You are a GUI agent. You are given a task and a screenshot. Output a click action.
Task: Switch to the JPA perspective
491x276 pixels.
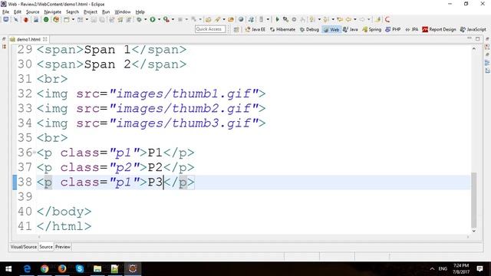412,29
